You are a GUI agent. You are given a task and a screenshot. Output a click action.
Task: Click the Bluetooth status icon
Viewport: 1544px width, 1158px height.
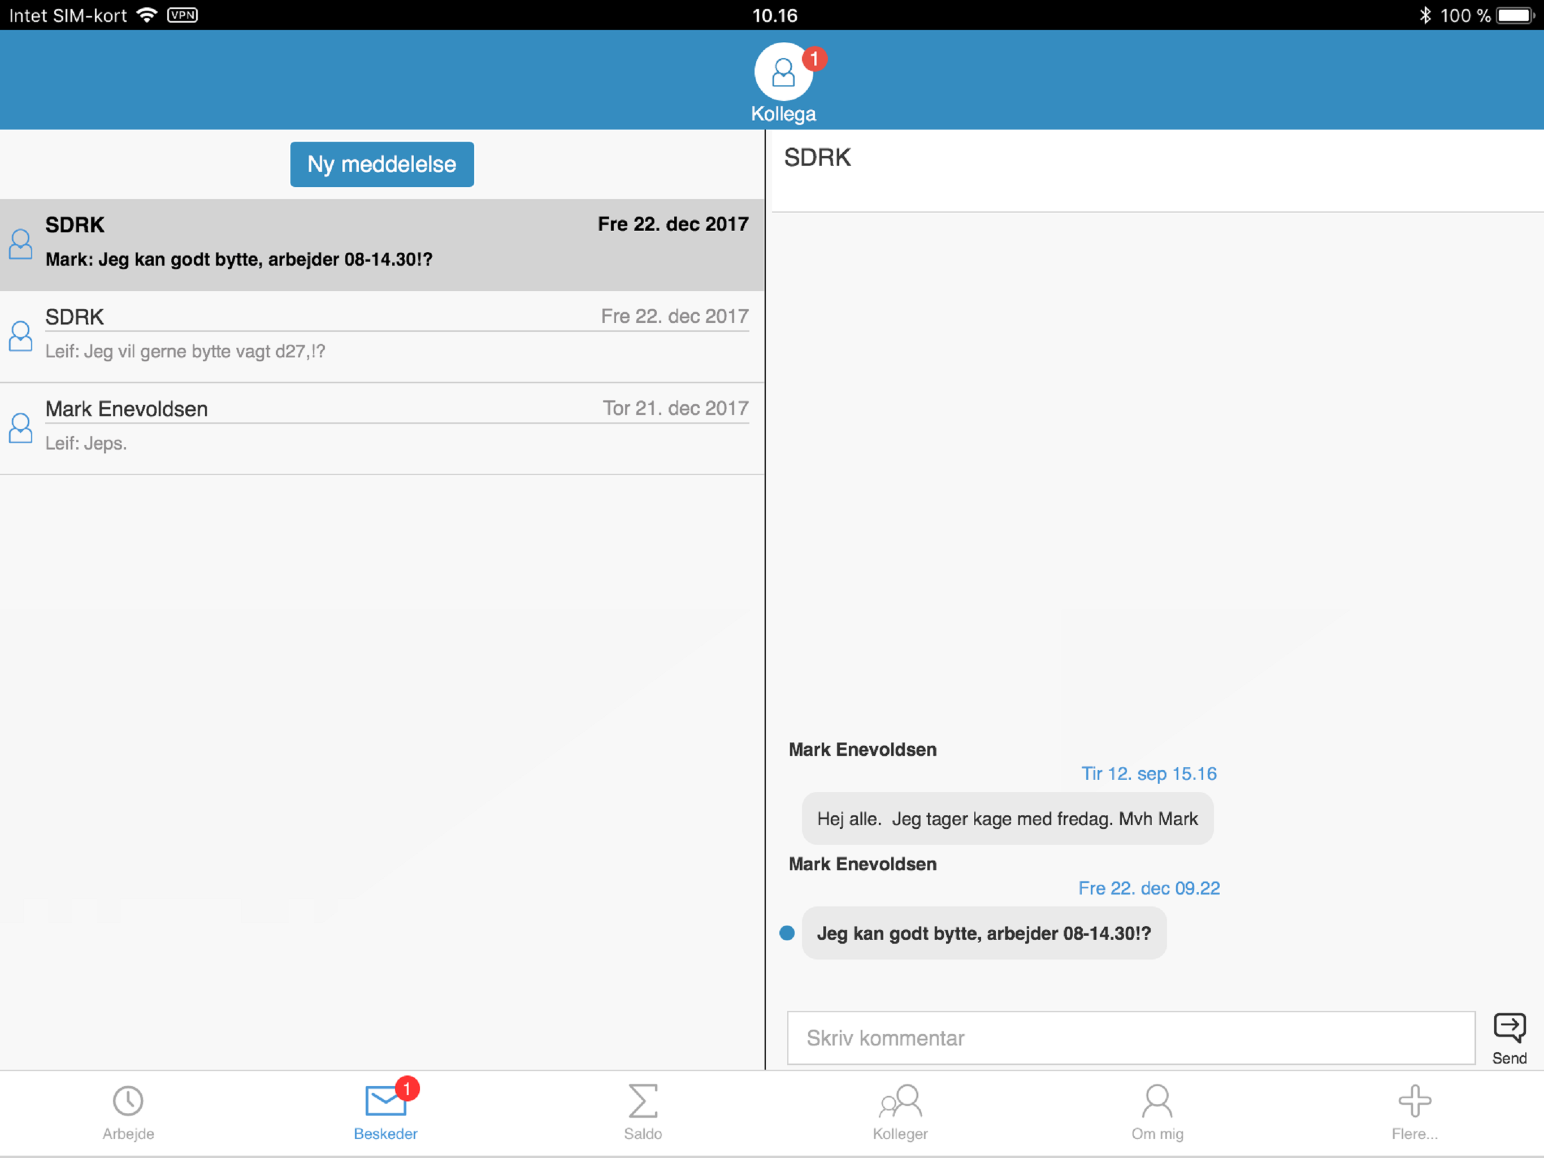1425,15
